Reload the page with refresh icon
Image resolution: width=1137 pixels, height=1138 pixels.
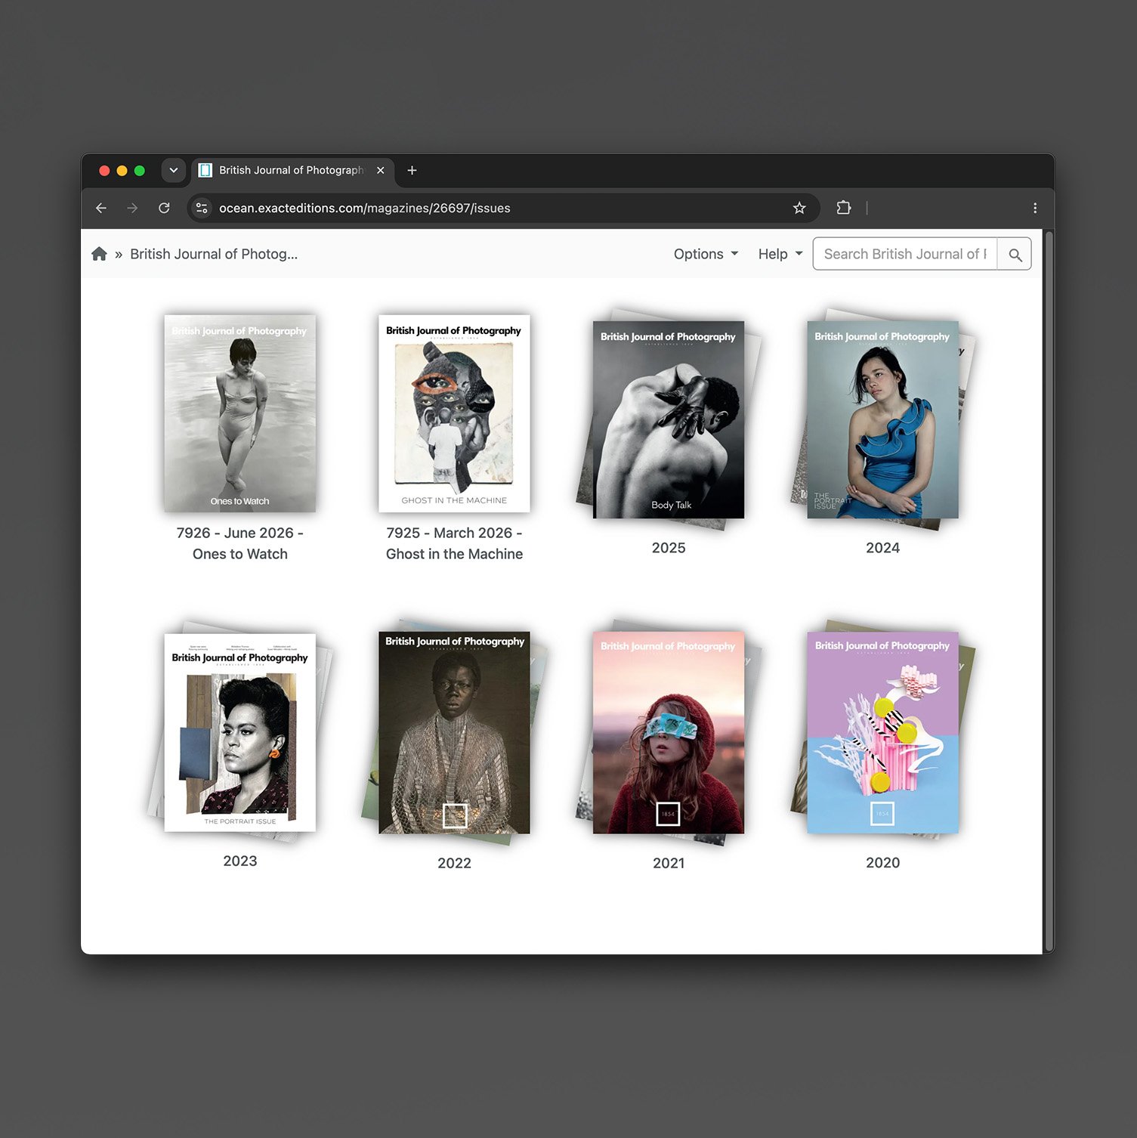(x=164, y=208)
